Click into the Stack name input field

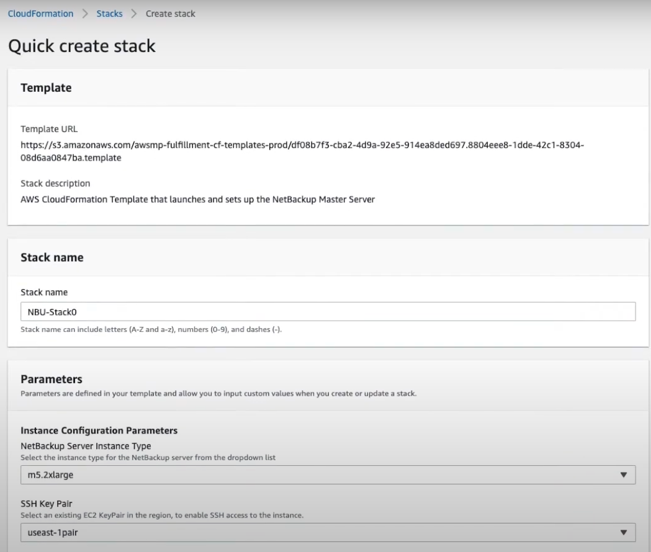[x=328, y=312]
